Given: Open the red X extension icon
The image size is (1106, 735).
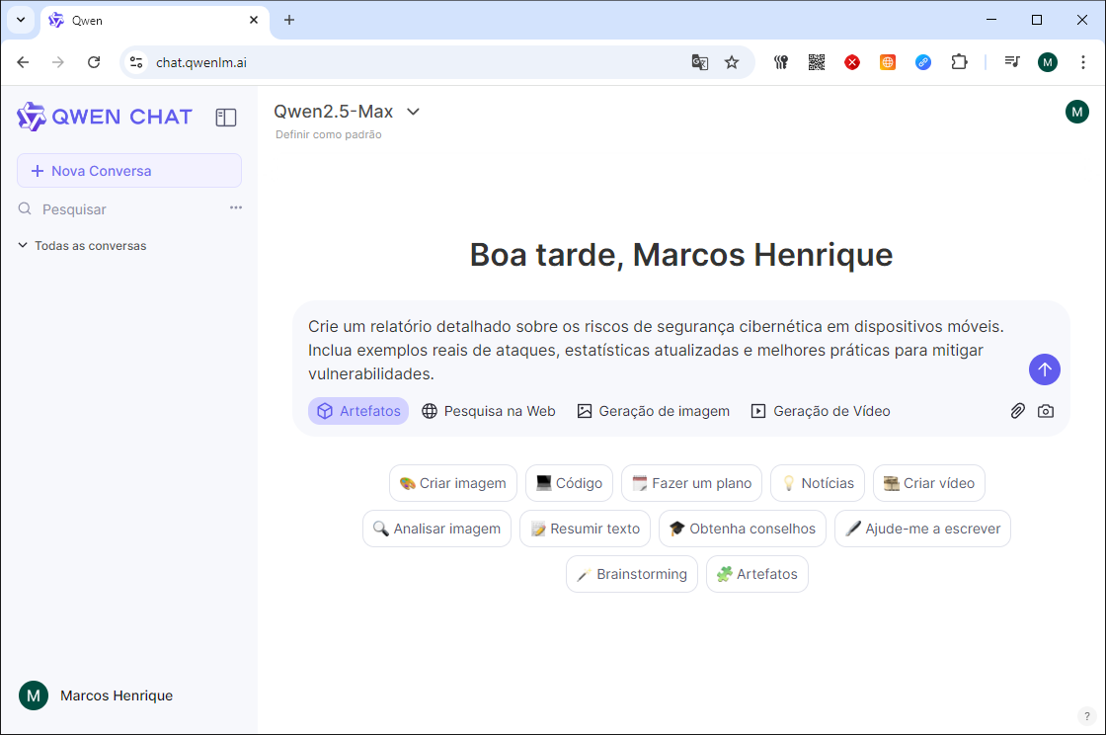Looking at the screenshot, I should click(x=852, y=62).
